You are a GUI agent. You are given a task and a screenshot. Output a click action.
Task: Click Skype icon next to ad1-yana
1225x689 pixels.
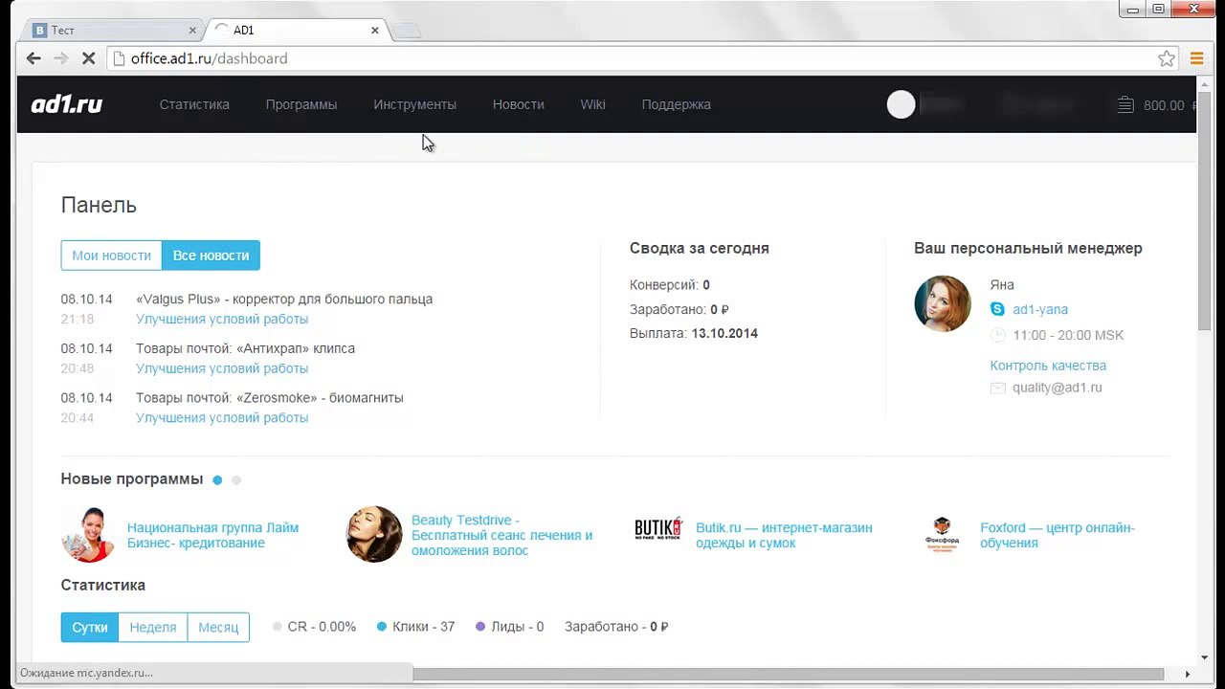pyautogui.click(x=997, y=309)
